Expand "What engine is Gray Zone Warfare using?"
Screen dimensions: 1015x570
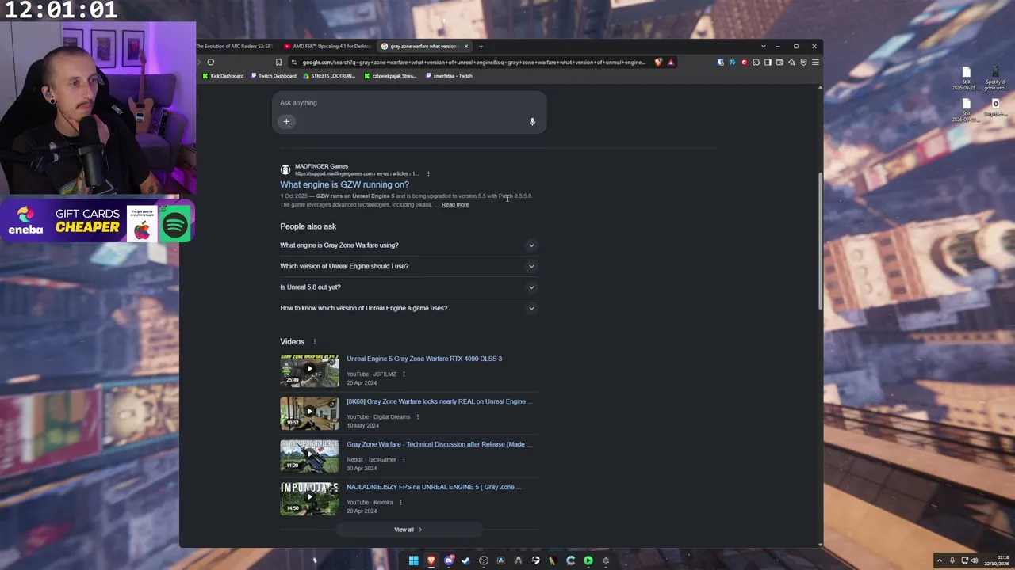[408, 245]
